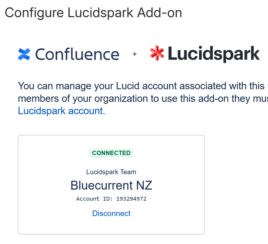Click the plus sign between the logos

tap(135, 54)
